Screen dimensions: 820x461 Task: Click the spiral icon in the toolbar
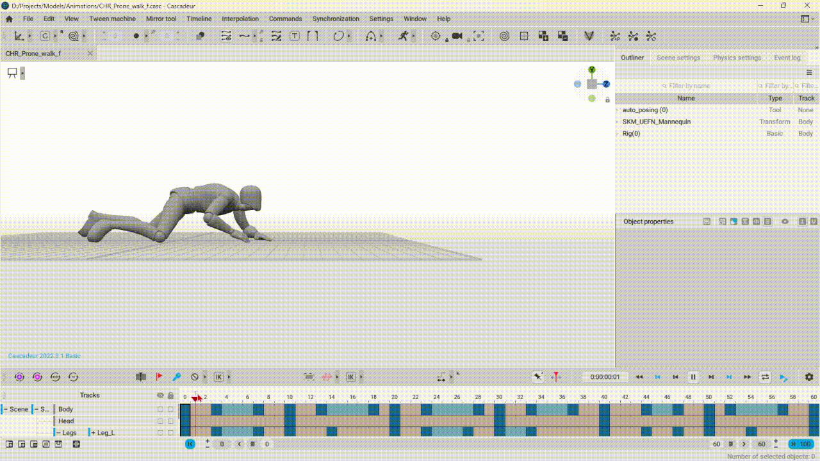point(504,36)
